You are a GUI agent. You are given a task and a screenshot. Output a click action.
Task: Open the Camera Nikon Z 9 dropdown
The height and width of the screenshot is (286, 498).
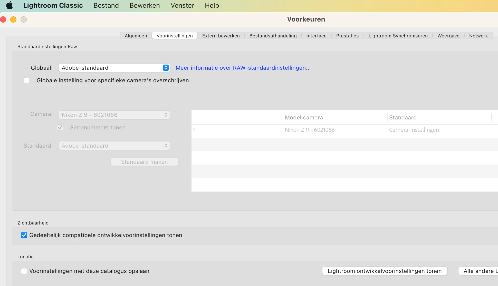coord(114,115)
